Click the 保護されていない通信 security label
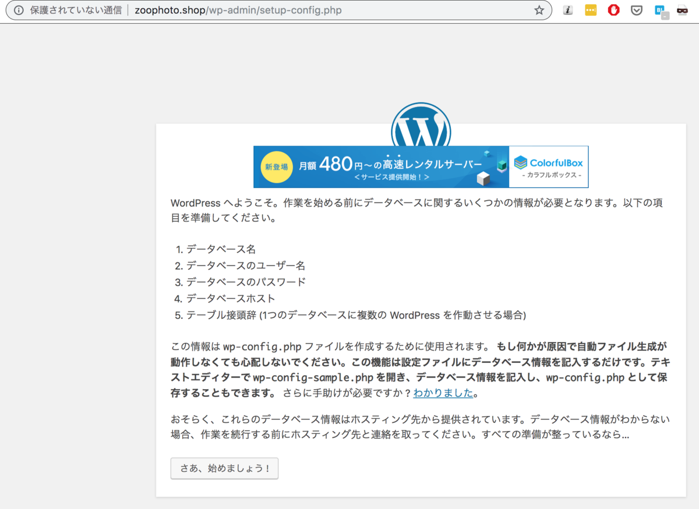Viewport: 699px width, 509px height. [x=76, y=10]
